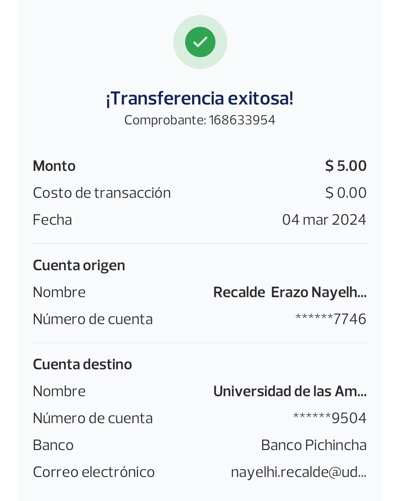Click the Fecha label
The width and height of the screenshot is (406, 501).
coord(52,220)
